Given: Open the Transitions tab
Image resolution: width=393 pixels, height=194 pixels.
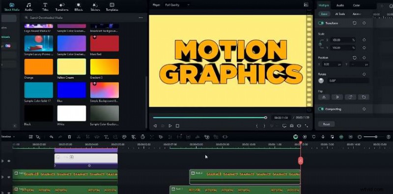Looking at the screenshot, I should point(62,7).
